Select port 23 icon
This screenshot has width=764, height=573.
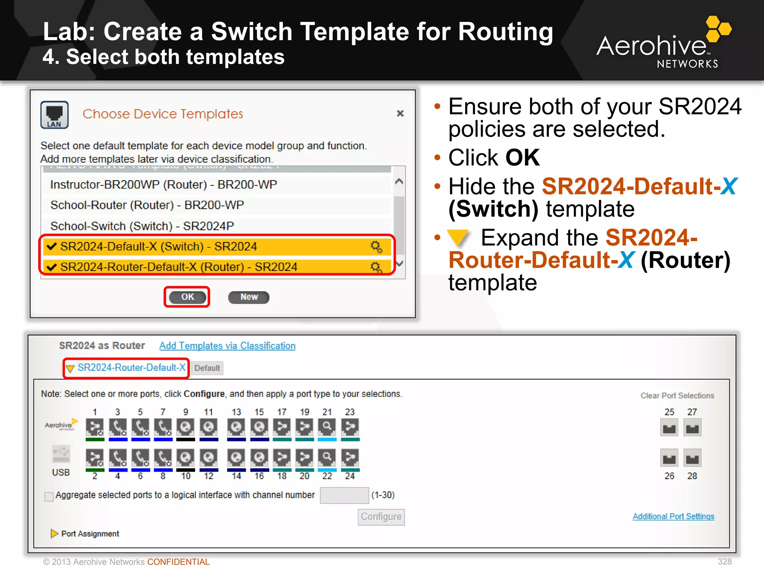(x=350, y=427)
